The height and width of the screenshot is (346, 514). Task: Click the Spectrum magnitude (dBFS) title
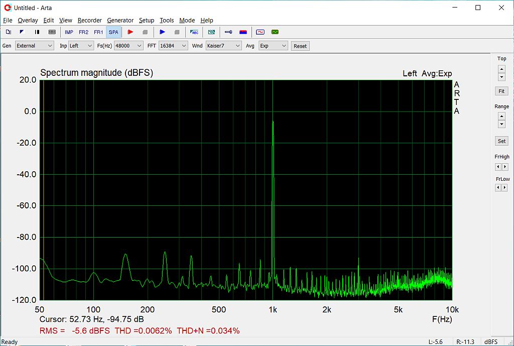(x=97, y=72)
